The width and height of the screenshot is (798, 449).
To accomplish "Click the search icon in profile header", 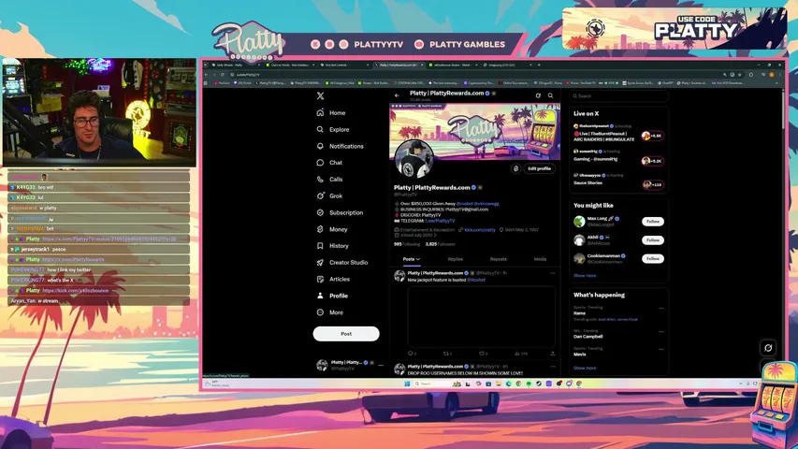I will point(551,95).
